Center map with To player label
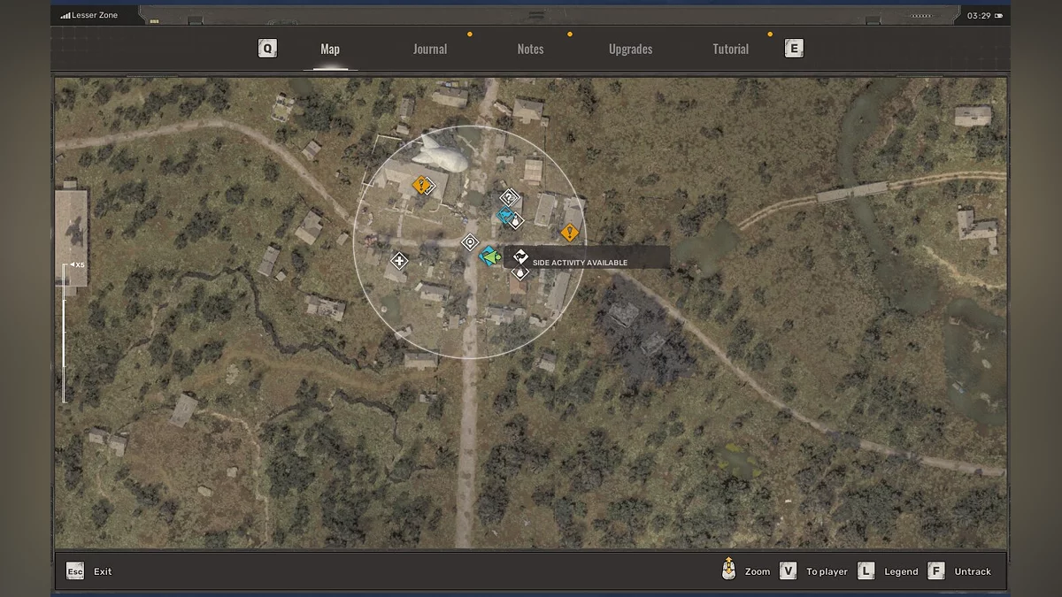Viewport: 1062px width, 597px height. tap(827, 572)
